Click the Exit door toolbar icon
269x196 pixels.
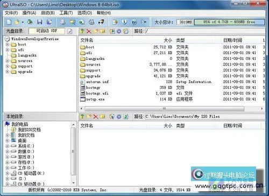tap(144, 22)
